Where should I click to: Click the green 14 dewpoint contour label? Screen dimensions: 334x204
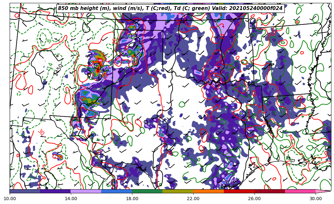click(51, 65)
